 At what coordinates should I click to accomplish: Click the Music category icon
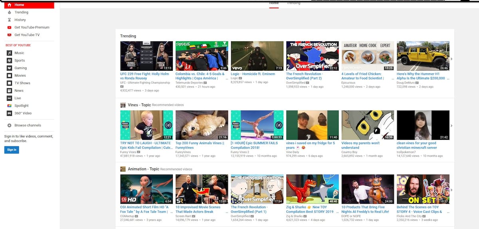tap(10, 53)
